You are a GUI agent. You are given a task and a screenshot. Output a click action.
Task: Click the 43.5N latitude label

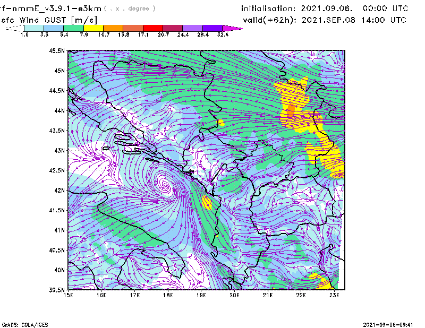[x=57, y=131]
